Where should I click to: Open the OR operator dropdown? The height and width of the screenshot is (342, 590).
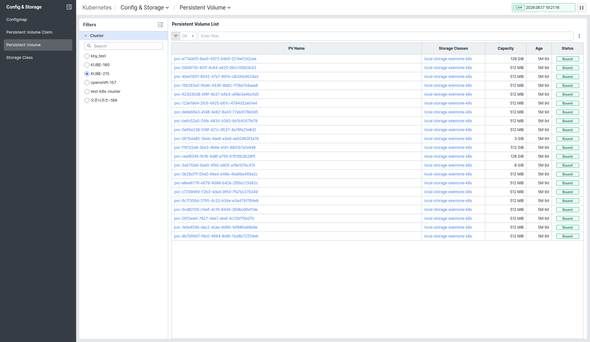pos(188,36)
